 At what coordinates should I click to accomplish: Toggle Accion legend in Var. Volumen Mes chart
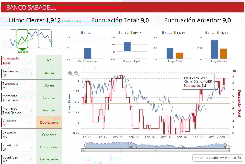point(86,33)
